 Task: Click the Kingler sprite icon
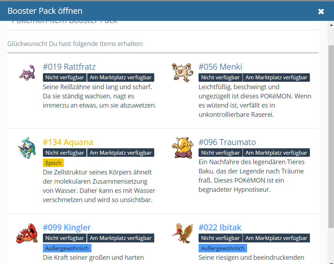tap(27, 233)
